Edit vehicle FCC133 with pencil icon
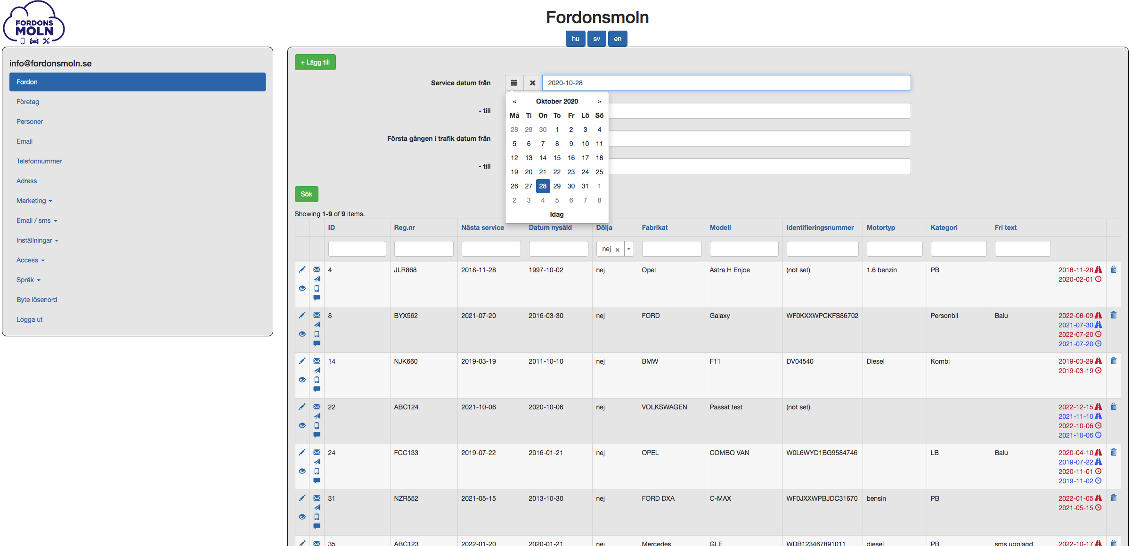This screenshot has width=1132, height=546. point(302,452)
